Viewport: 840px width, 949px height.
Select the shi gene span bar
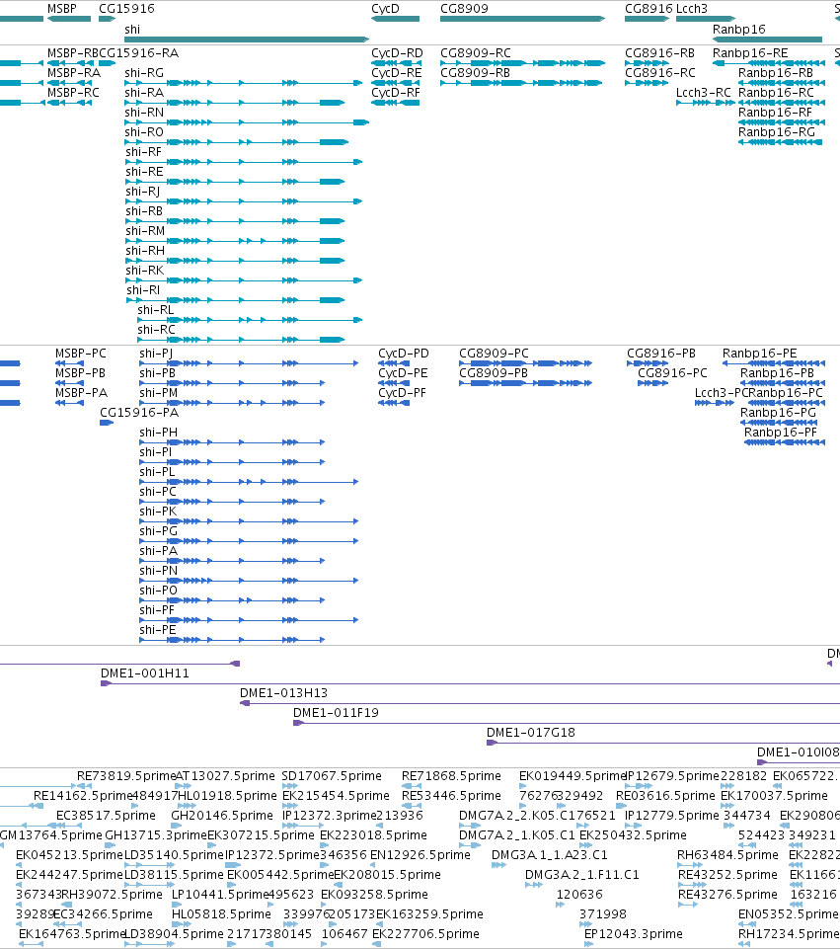click(x=247, y=40)
